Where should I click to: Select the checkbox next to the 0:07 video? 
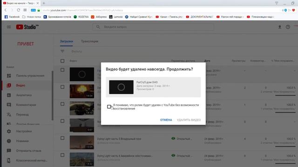pyautogui.click(x=62, y=121)
